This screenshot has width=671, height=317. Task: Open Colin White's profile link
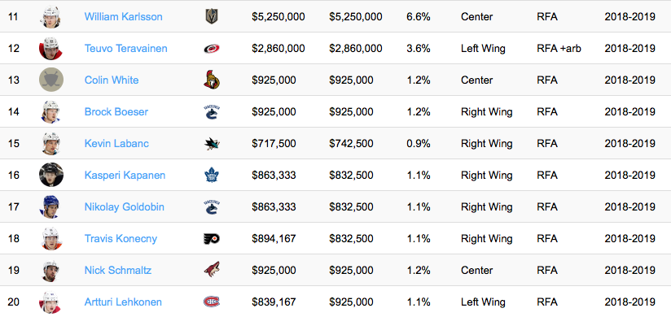pyautogui.click(x=112, y=80)
